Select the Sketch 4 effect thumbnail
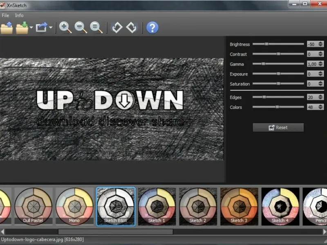Viewport: 327px width, 245px height. tap(280, 206)
